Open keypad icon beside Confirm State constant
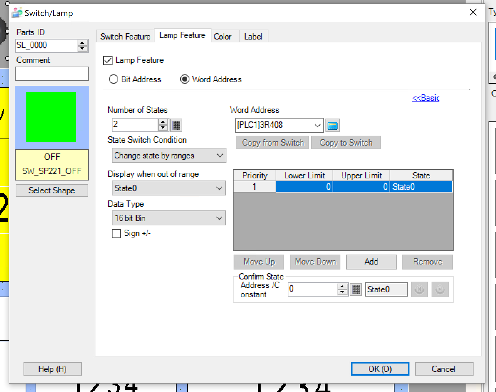This screenshot has height=392, width=496. [x=356, y=289]
